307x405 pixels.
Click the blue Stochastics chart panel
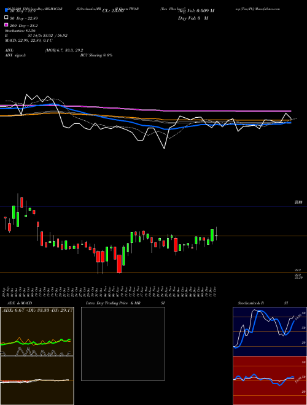coord(270,331)
